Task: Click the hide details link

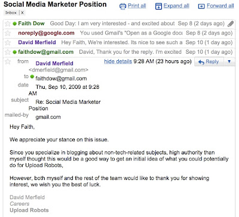Action: 118,61
